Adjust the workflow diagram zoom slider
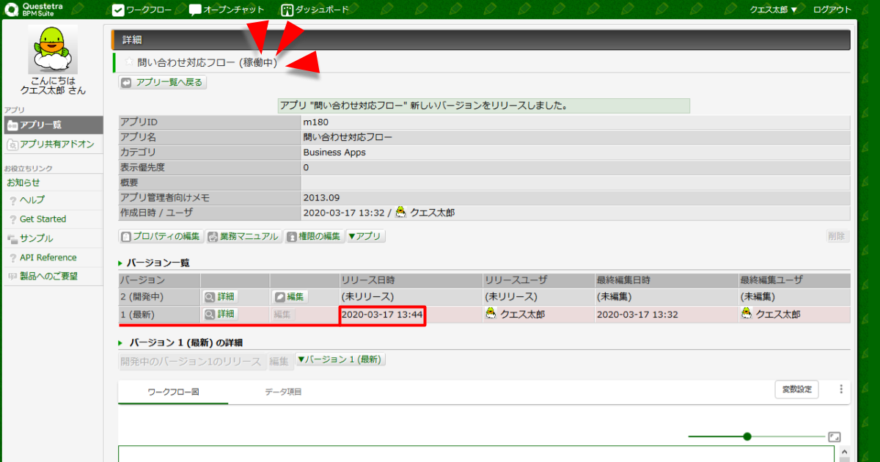 (747, 436)
